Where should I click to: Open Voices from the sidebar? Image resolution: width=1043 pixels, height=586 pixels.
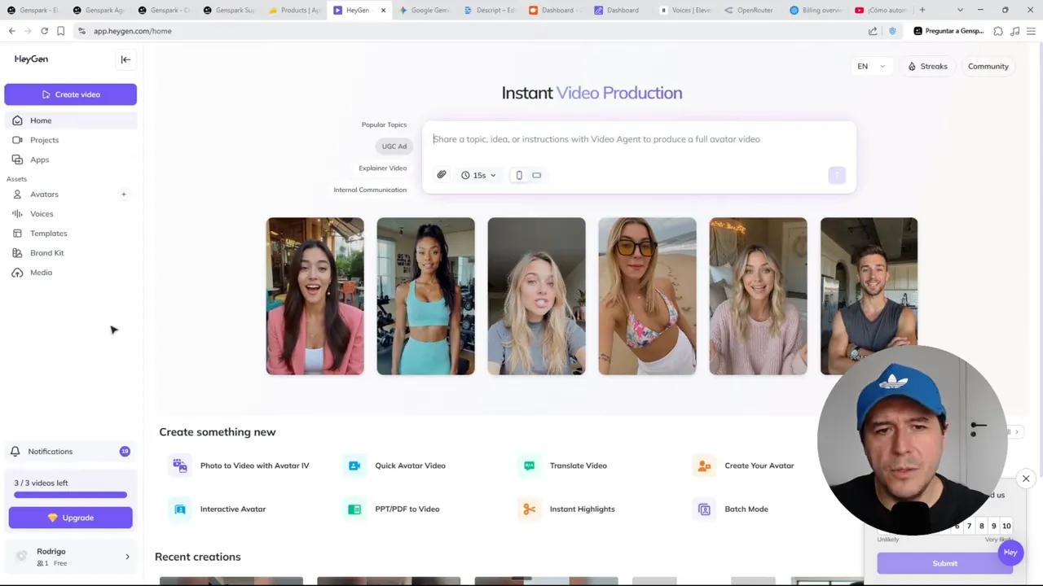42,214
